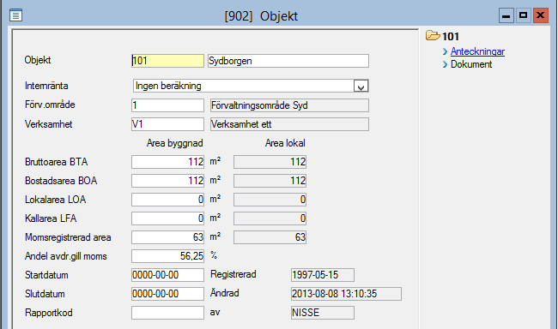This screenshot has height=329, width=558.
Task: Click the open folder icon beside 101
Action: click(x=433, y=35)
